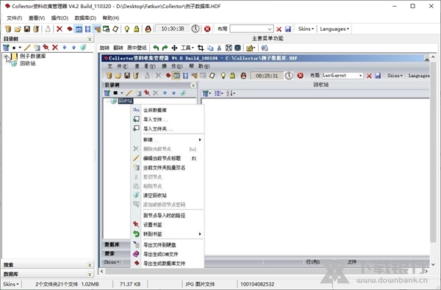
Task: Open the edit note dropdown icon
Action: point(251,48)
